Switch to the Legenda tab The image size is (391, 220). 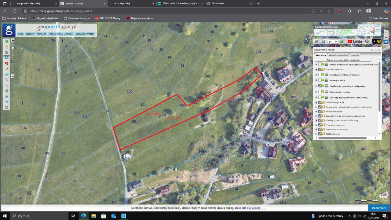pyautogui.click(x=355, y=55)
